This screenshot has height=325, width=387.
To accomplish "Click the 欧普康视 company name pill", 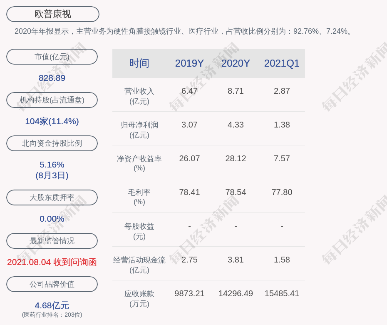I will [53, 14].
